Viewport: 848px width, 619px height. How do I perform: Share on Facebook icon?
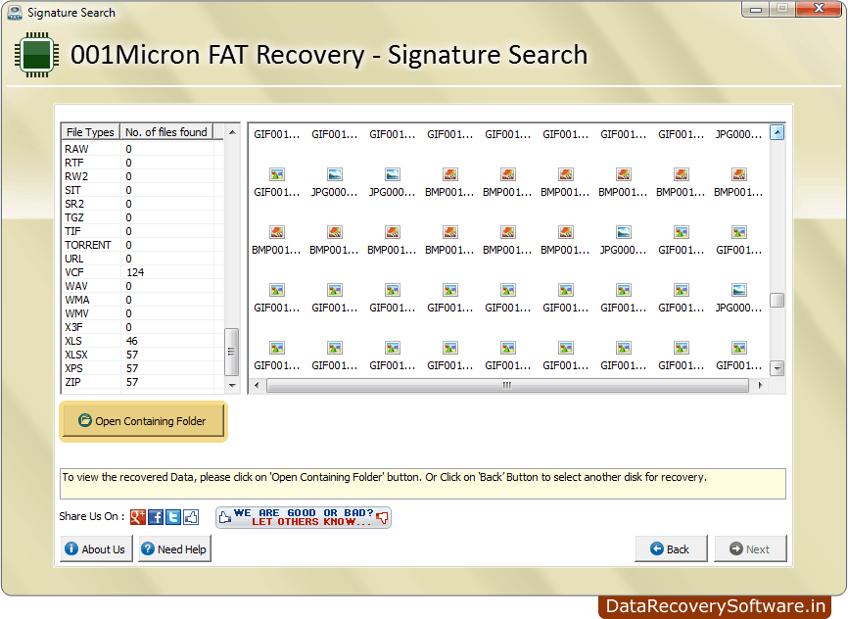(x=156, y=517)
